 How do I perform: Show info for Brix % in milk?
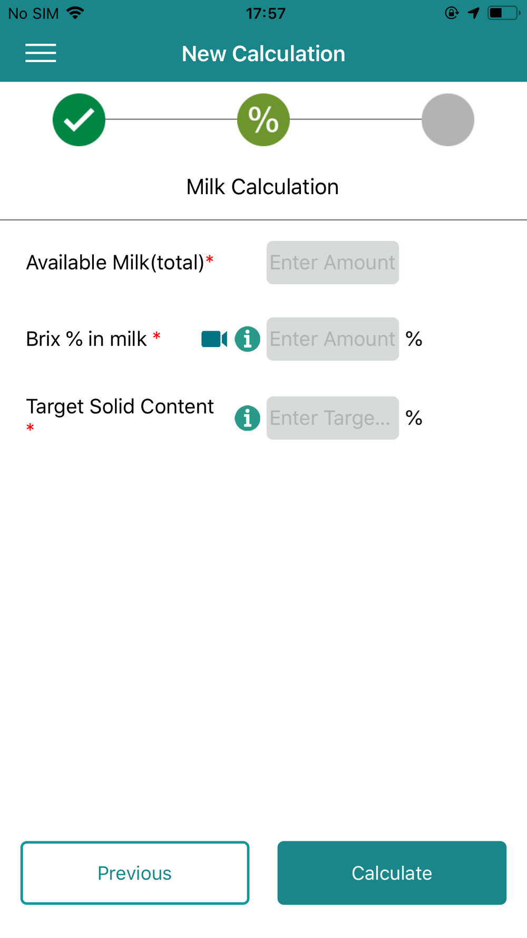point(247,339)
